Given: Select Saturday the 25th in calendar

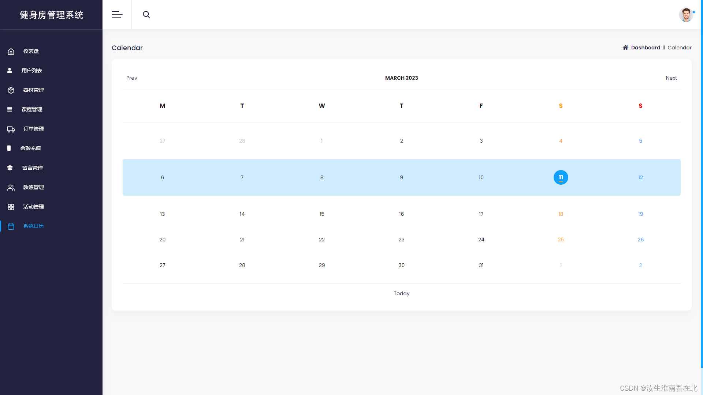Looking at the screenshot, I should click(561, 240).
